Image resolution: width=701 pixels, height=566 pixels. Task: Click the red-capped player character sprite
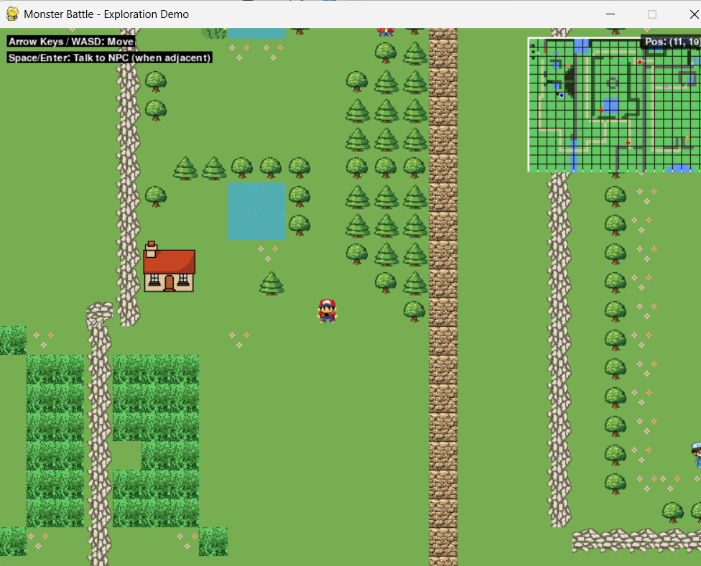tap(327, 311)
